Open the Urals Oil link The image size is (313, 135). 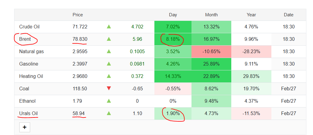coord(28,114)
